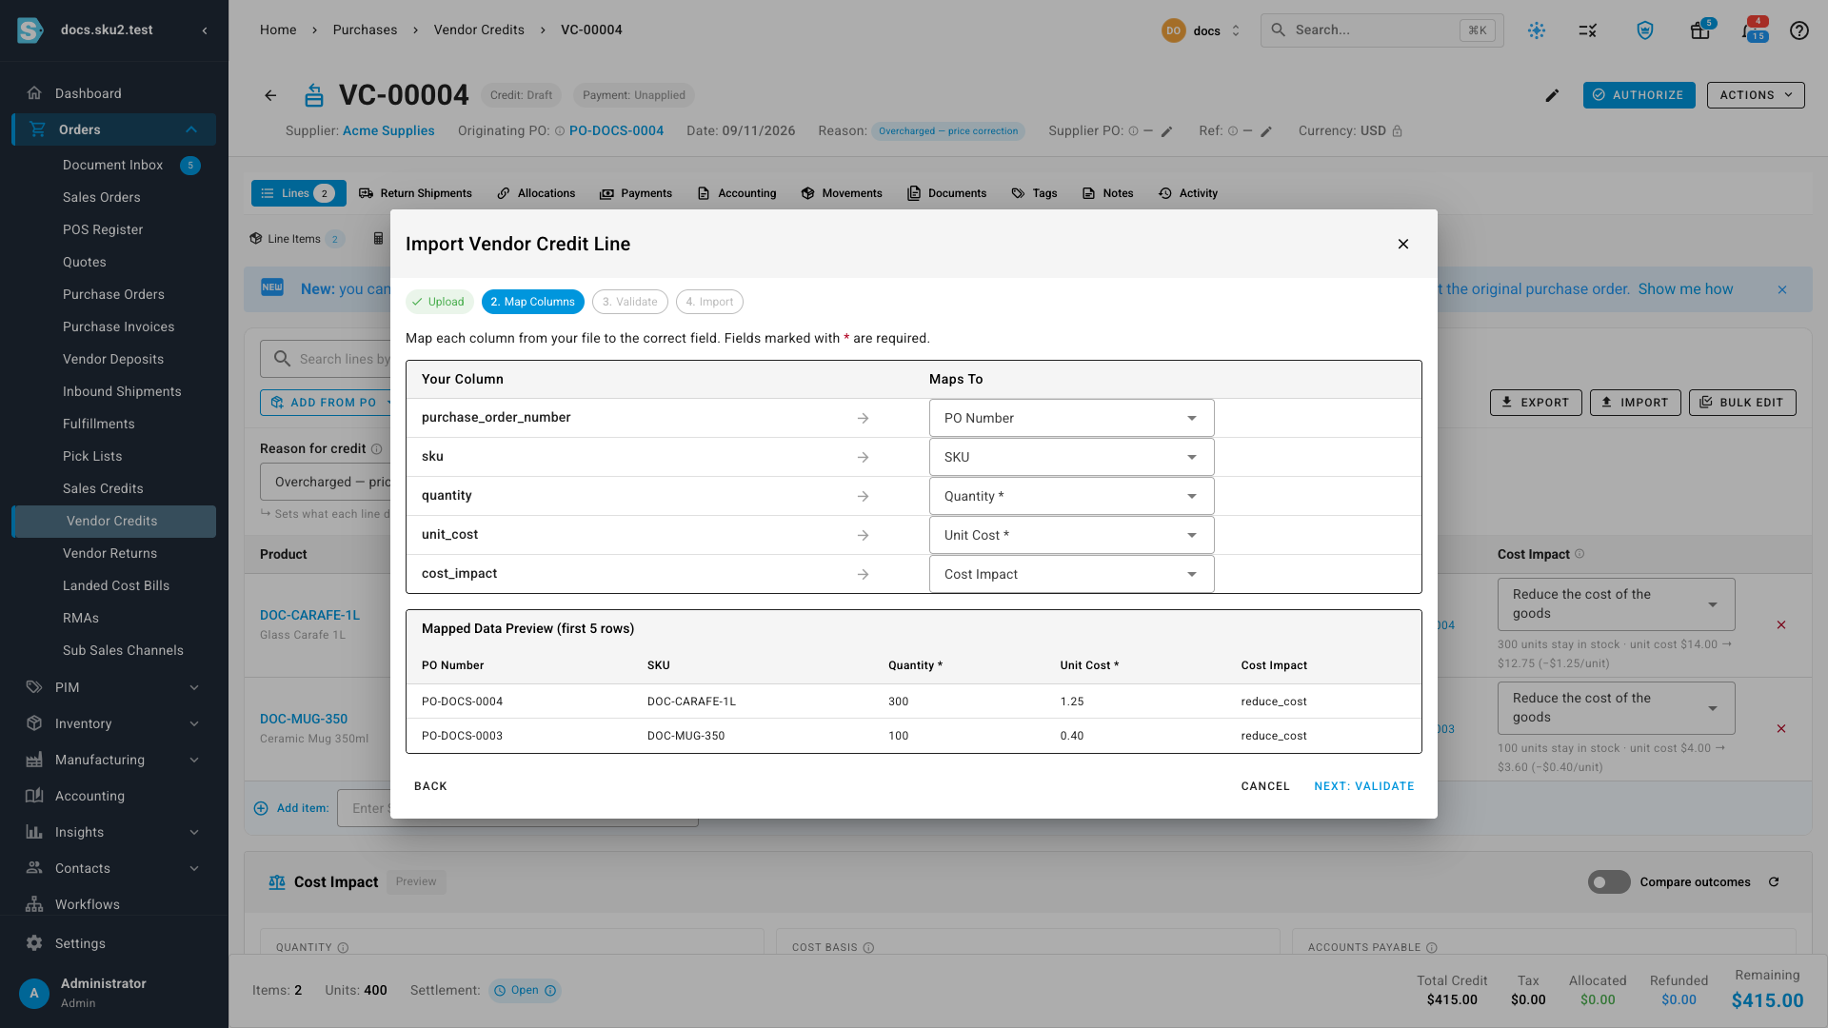Click the edit pencil icon near Authorize
This screenshot has width=1828, height=1028.
[x=1552, y=95]
